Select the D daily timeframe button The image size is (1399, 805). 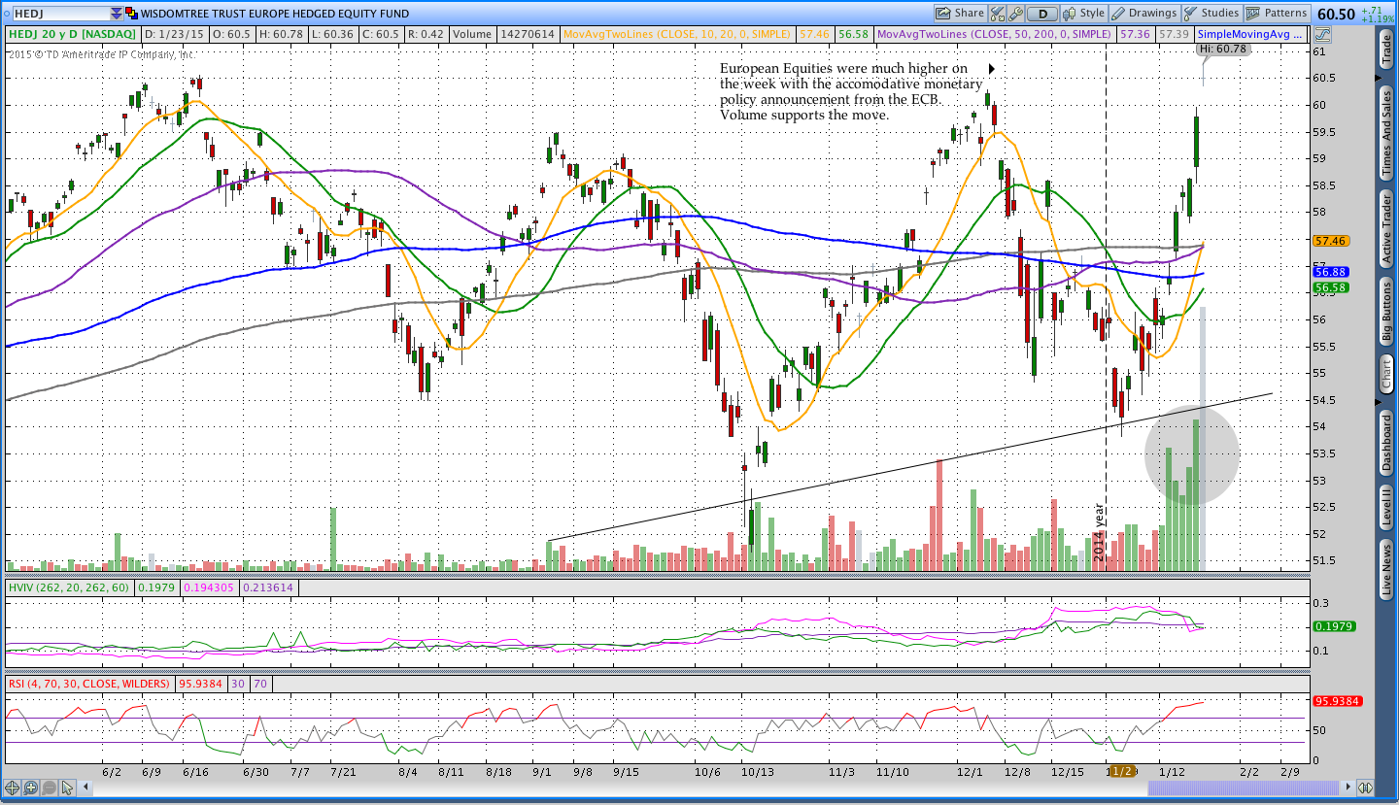tap(1042, 14)
